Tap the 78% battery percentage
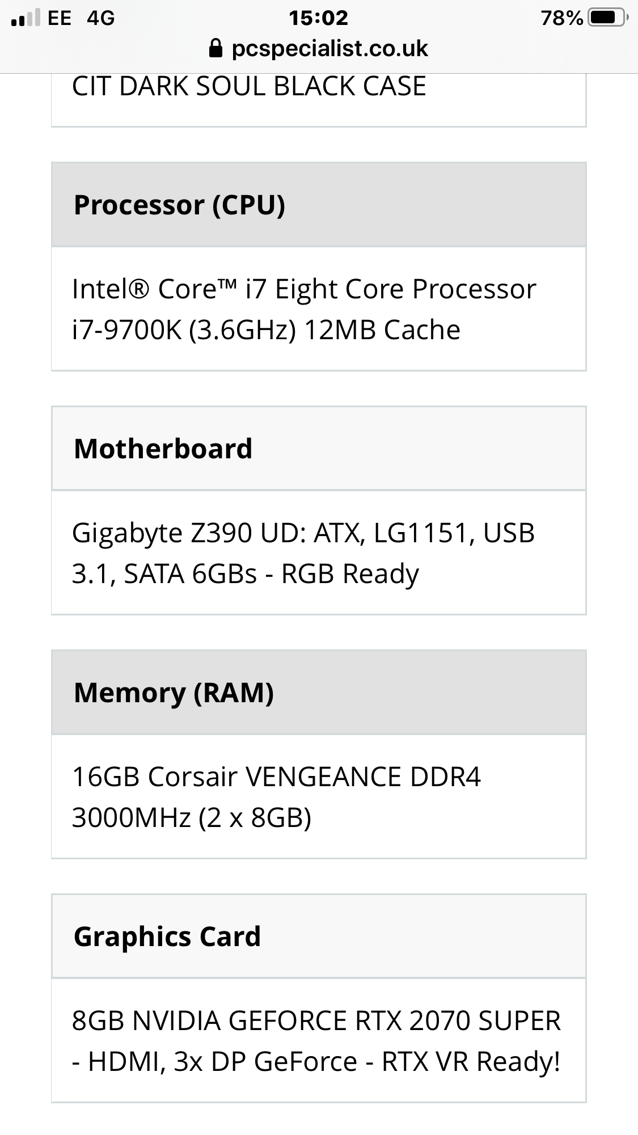The width and height of the screenshot is (638, 1135). [561, 18]
